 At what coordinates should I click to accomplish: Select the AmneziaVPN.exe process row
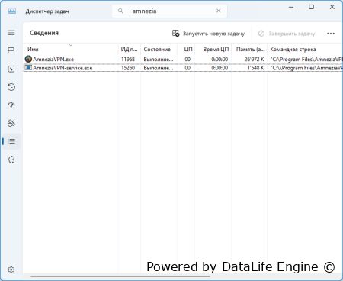tap(183, 59)
